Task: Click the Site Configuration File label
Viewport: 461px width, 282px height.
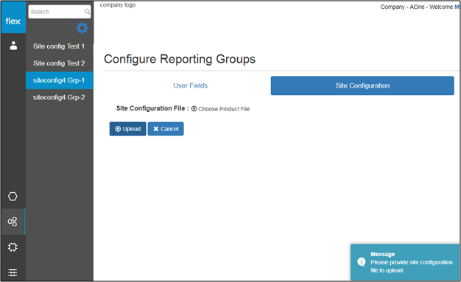Action: point(152,108)
